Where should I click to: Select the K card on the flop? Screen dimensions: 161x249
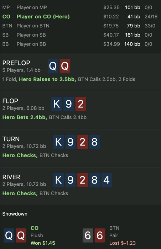57,104
